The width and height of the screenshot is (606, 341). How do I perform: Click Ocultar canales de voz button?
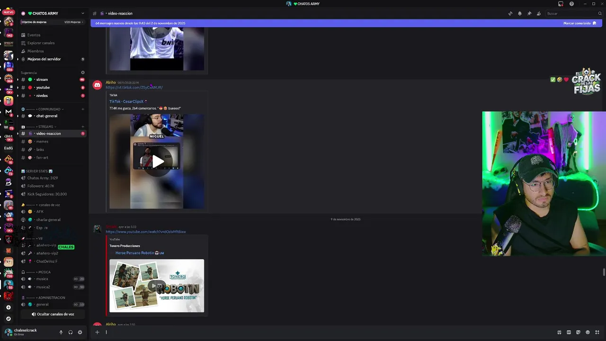pyautogui.click(x=53, y=314)
